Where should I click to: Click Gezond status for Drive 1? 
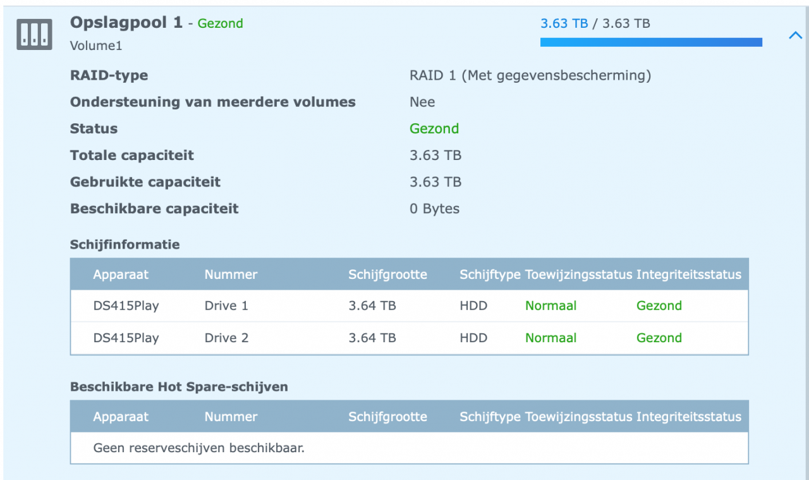659,306
